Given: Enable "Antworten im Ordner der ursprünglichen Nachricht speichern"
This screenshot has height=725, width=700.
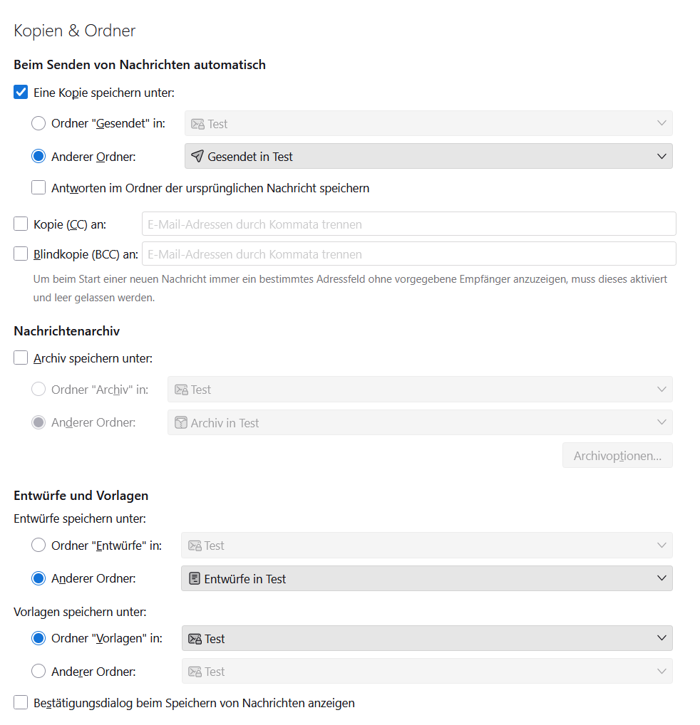Looking at the screenshot, I should click(x=38, y=188).
